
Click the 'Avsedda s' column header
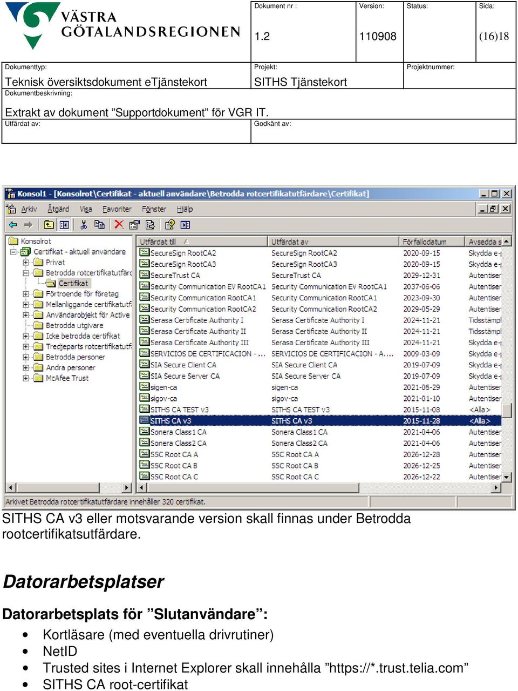(483, 241)
